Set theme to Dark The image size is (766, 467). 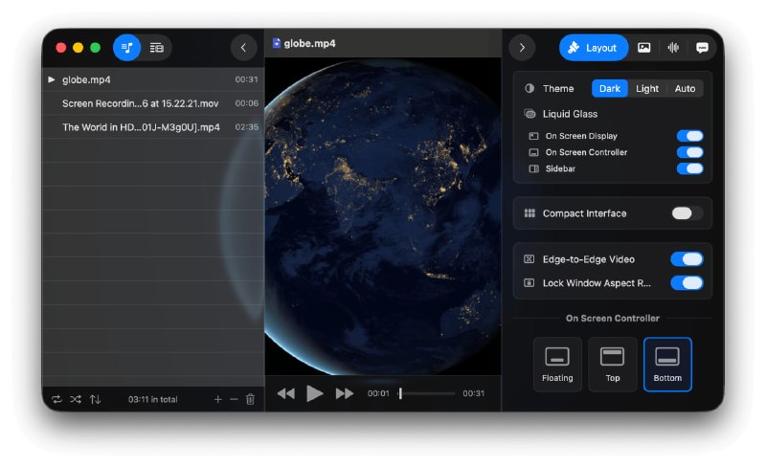pos(610,88)
